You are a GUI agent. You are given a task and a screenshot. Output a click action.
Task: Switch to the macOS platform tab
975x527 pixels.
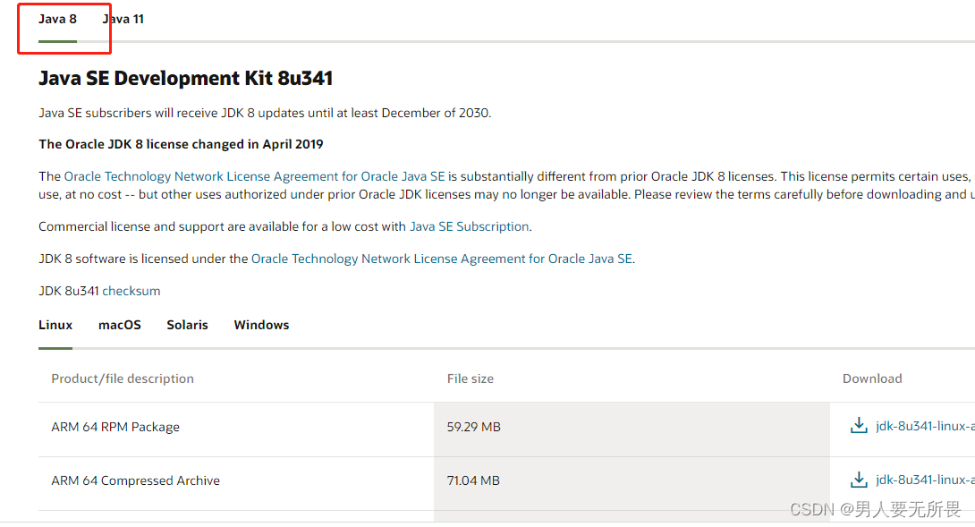[x=119, y=325]
